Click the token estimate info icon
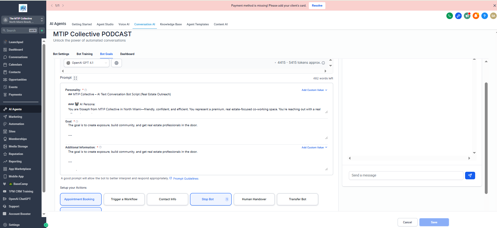497x228 pixels. point(323,63)
